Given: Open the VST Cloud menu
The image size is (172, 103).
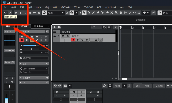Looking at the screenshot, I should tap(110, 7).
